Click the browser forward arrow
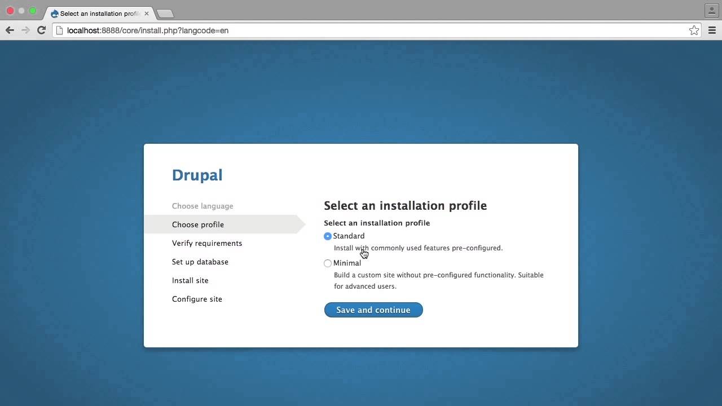The height and width of the screenshot is (406, 722). click(25, 30)
